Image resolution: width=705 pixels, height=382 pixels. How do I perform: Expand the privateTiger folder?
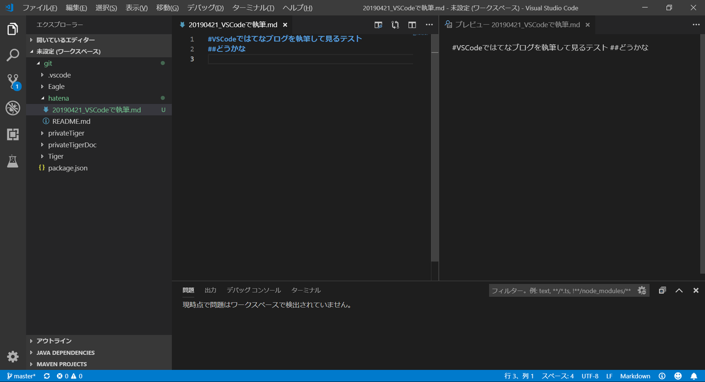99,133
